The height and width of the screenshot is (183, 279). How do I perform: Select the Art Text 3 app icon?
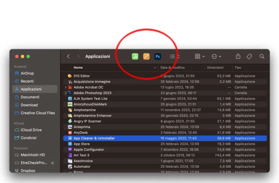coord(70,155)
